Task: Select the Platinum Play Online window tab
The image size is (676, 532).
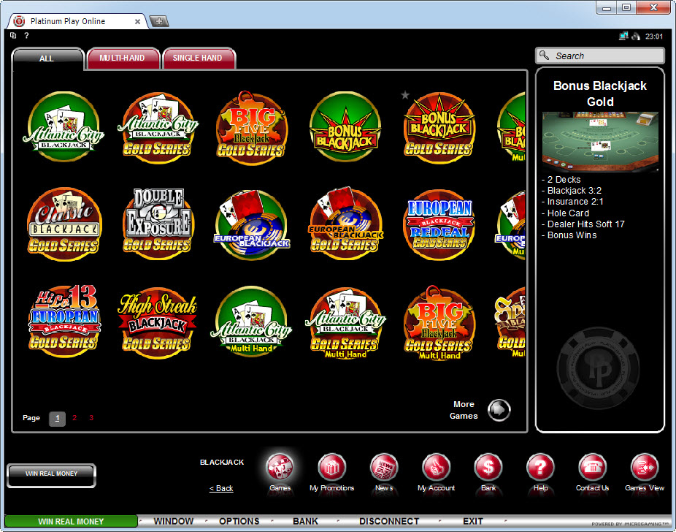Action: coord(77,21)
